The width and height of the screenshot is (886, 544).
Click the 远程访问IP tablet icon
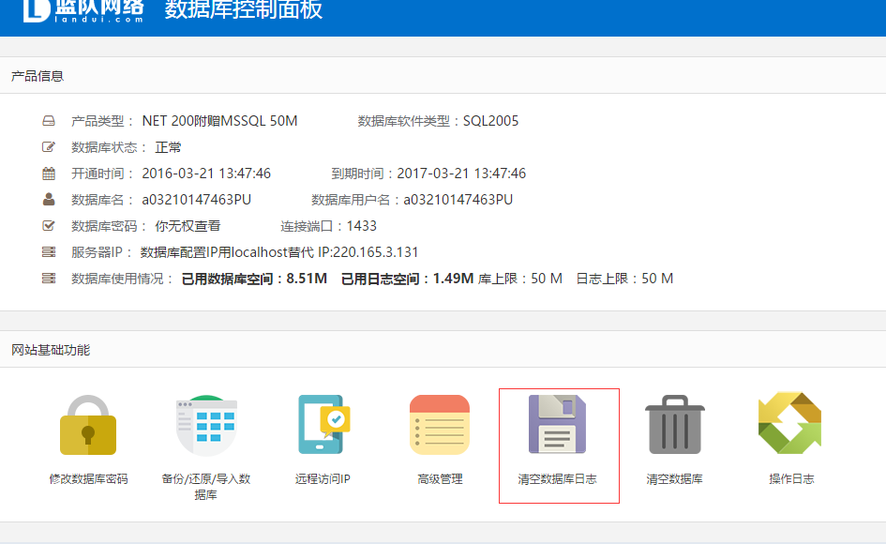tap(323, 426)
